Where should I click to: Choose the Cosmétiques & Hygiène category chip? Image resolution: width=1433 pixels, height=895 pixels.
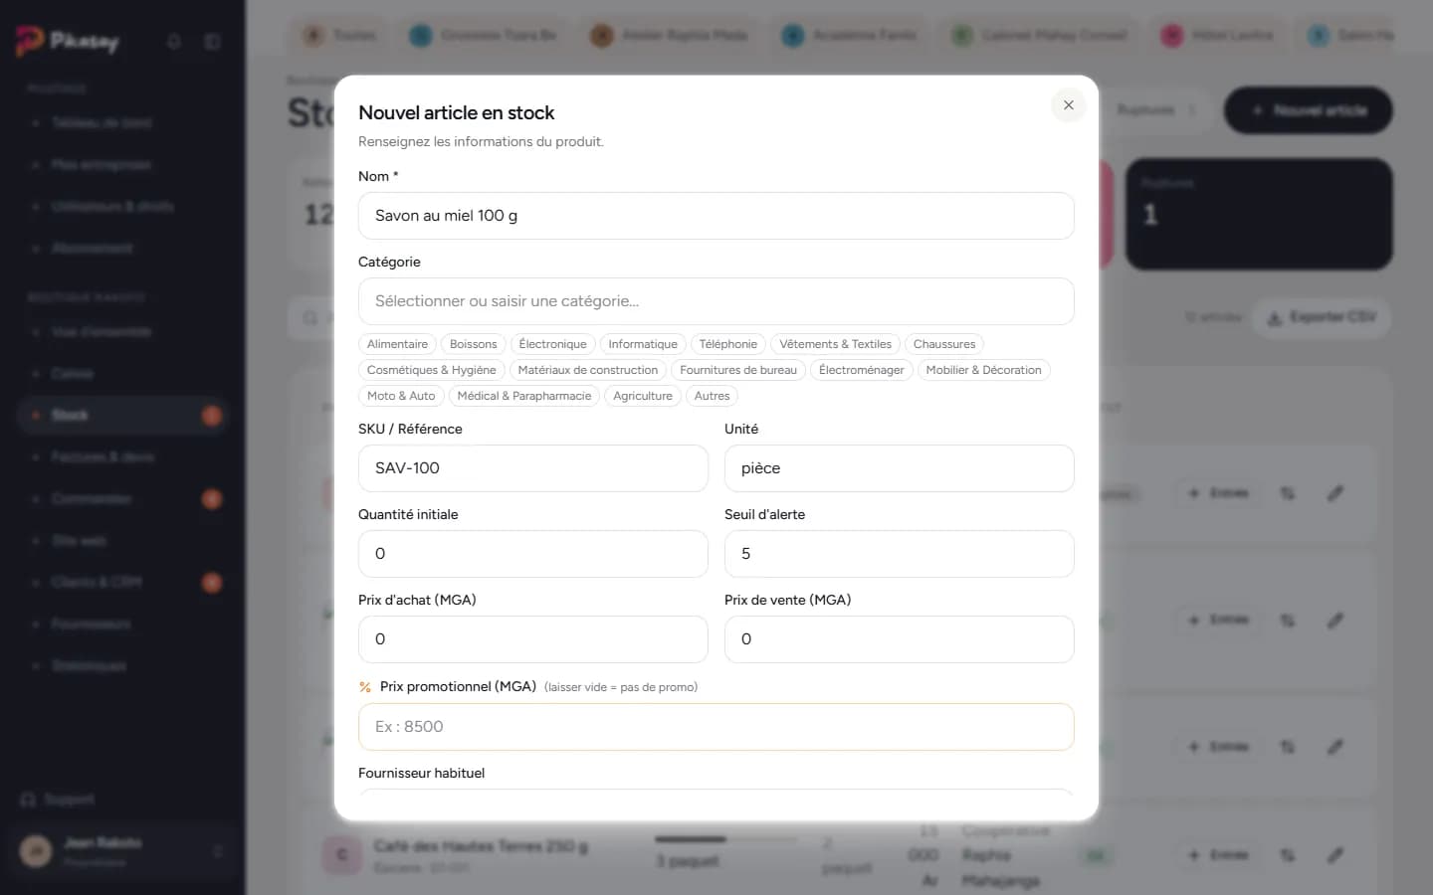coord(431,370)
